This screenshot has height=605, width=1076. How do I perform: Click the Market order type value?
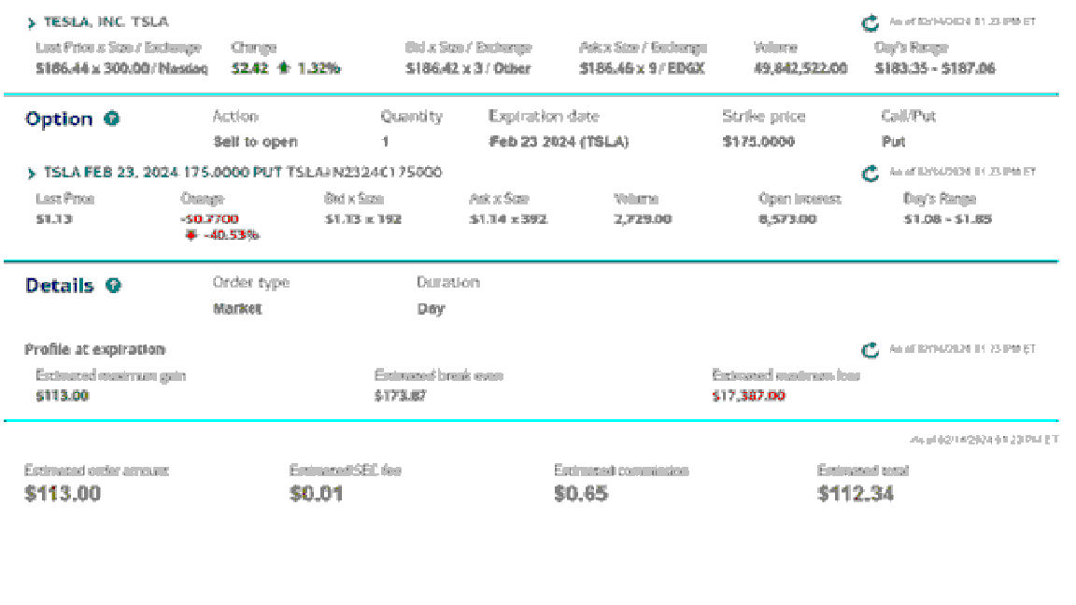point(237,309)
